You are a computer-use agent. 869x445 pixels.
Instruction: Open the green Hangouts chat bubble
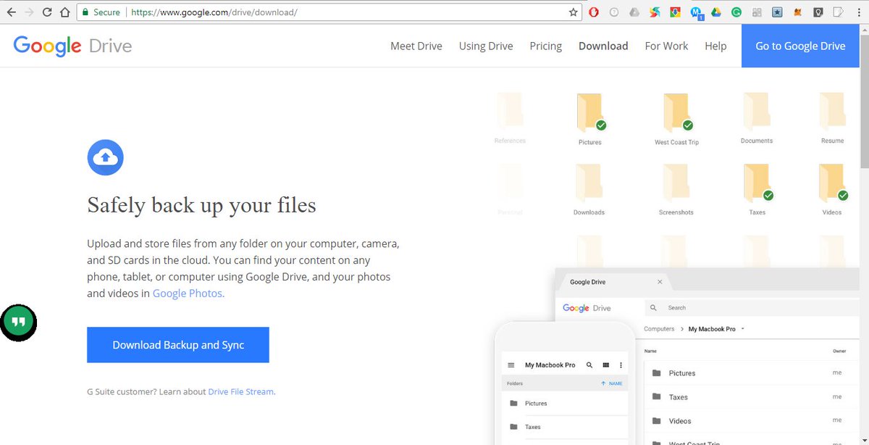19,322
